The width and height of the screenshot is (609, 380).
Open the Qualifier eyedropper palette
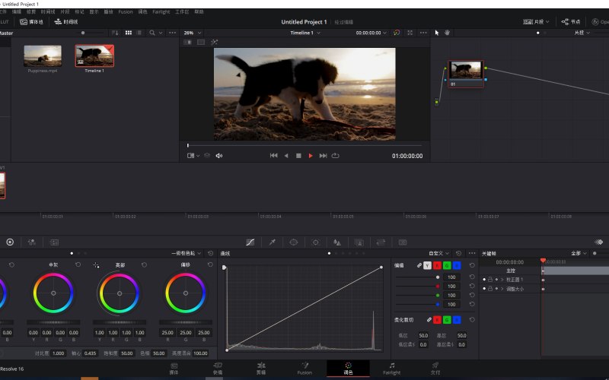273,242
